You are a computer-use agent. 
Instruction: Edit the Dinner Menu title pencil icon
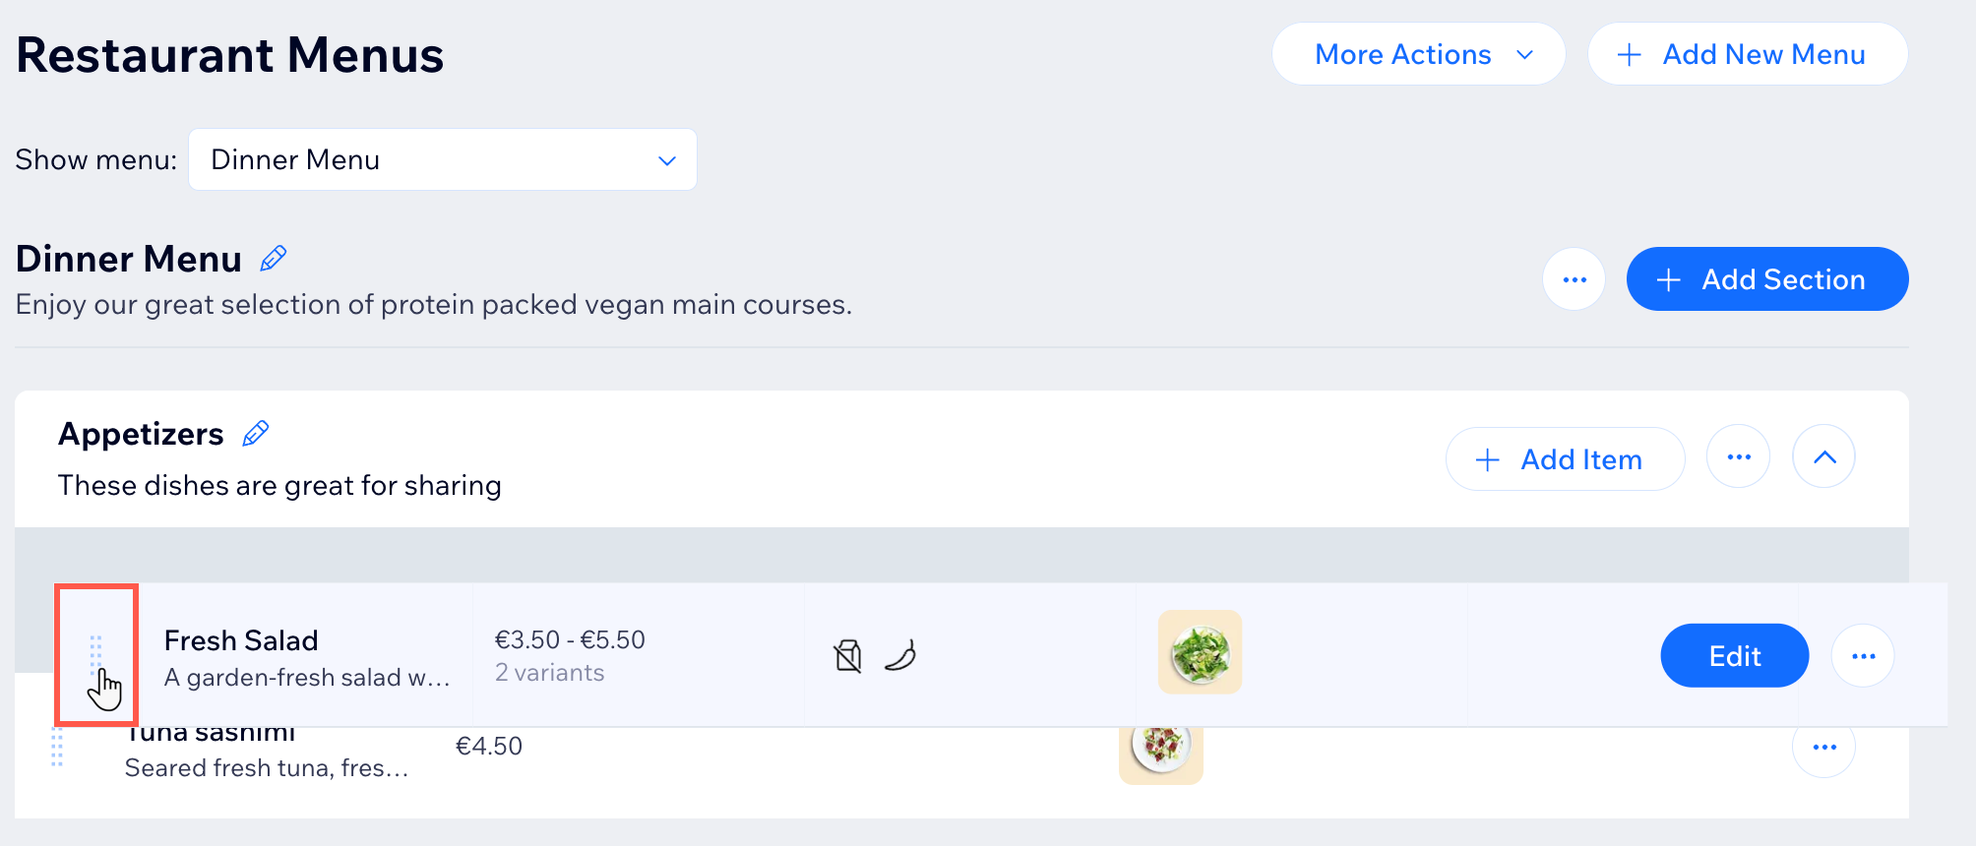click(273, 259)
